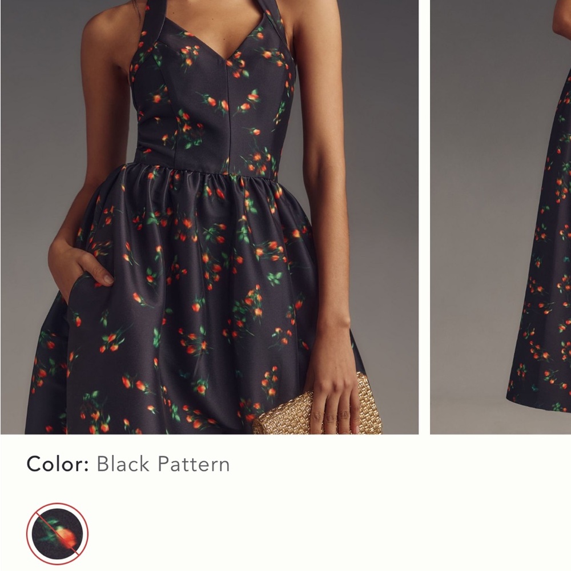This screenshot has width=571, height=571.
Task: Click the Color heading
Action: pyautogui.click(x=54, y=465)
